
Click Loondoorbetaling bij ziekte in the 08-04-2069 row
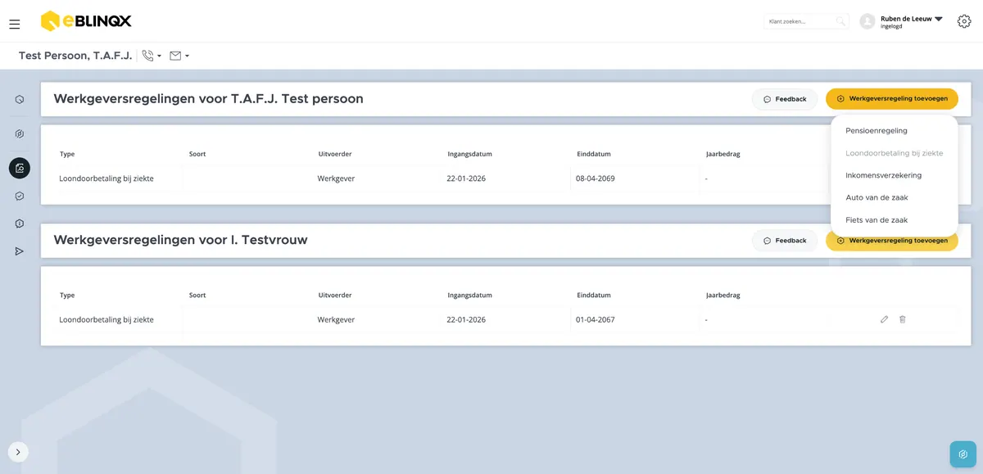(x=106, y=178)
